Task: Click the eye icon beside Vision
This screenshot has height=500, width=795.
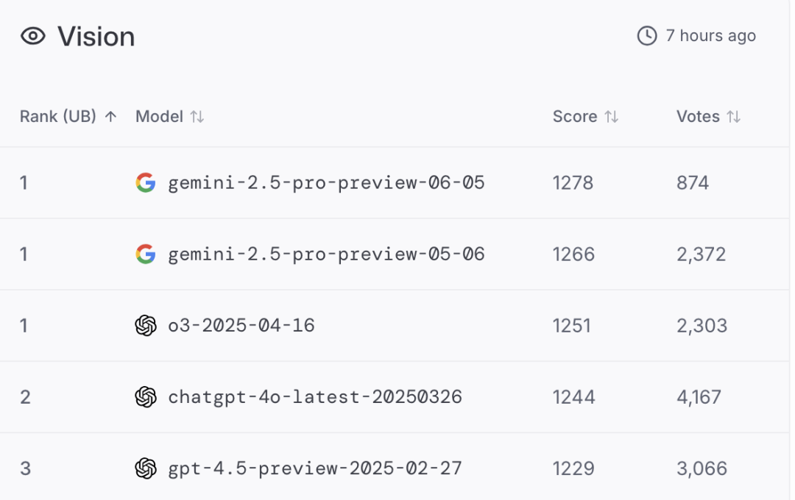Action: click(33, 36)
